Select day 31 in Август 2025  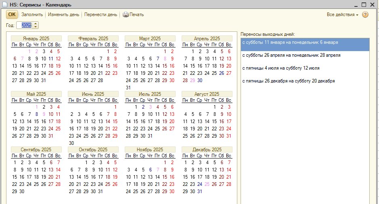(229, 136)
